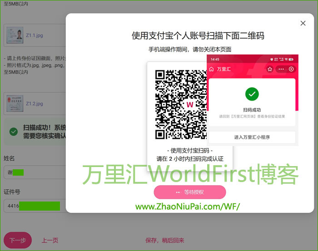Click the Z1.2.jpg file name link
318x251 pixels.
pos(34,103)
